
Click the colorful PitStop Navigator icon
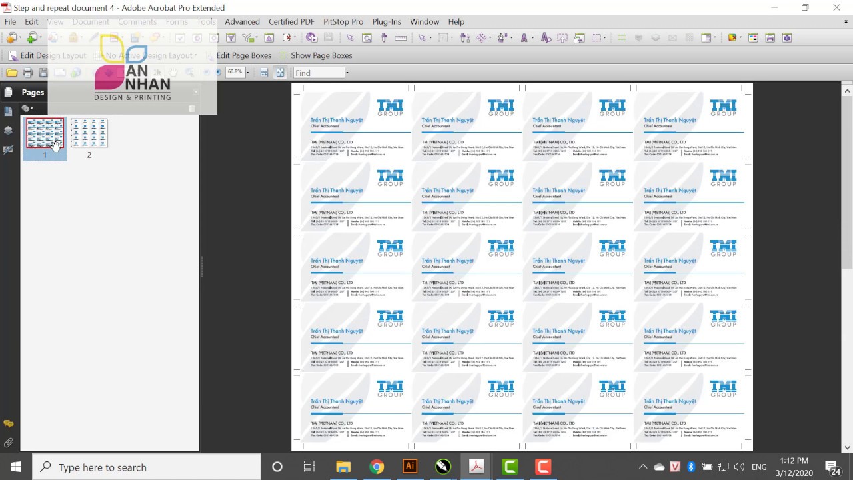point(732,38)
